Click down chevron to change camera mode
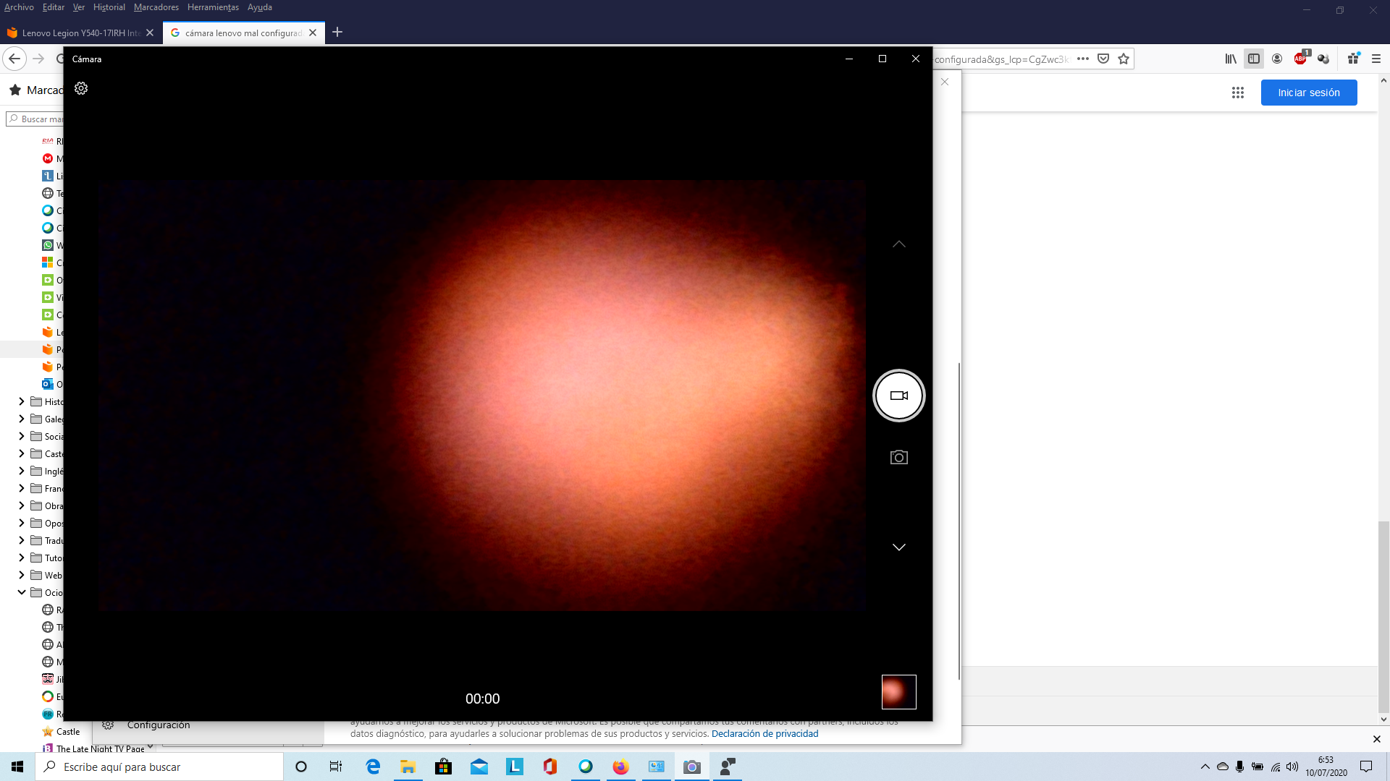The width and height of the screenshot is (1390, 781). pos(898,547)
